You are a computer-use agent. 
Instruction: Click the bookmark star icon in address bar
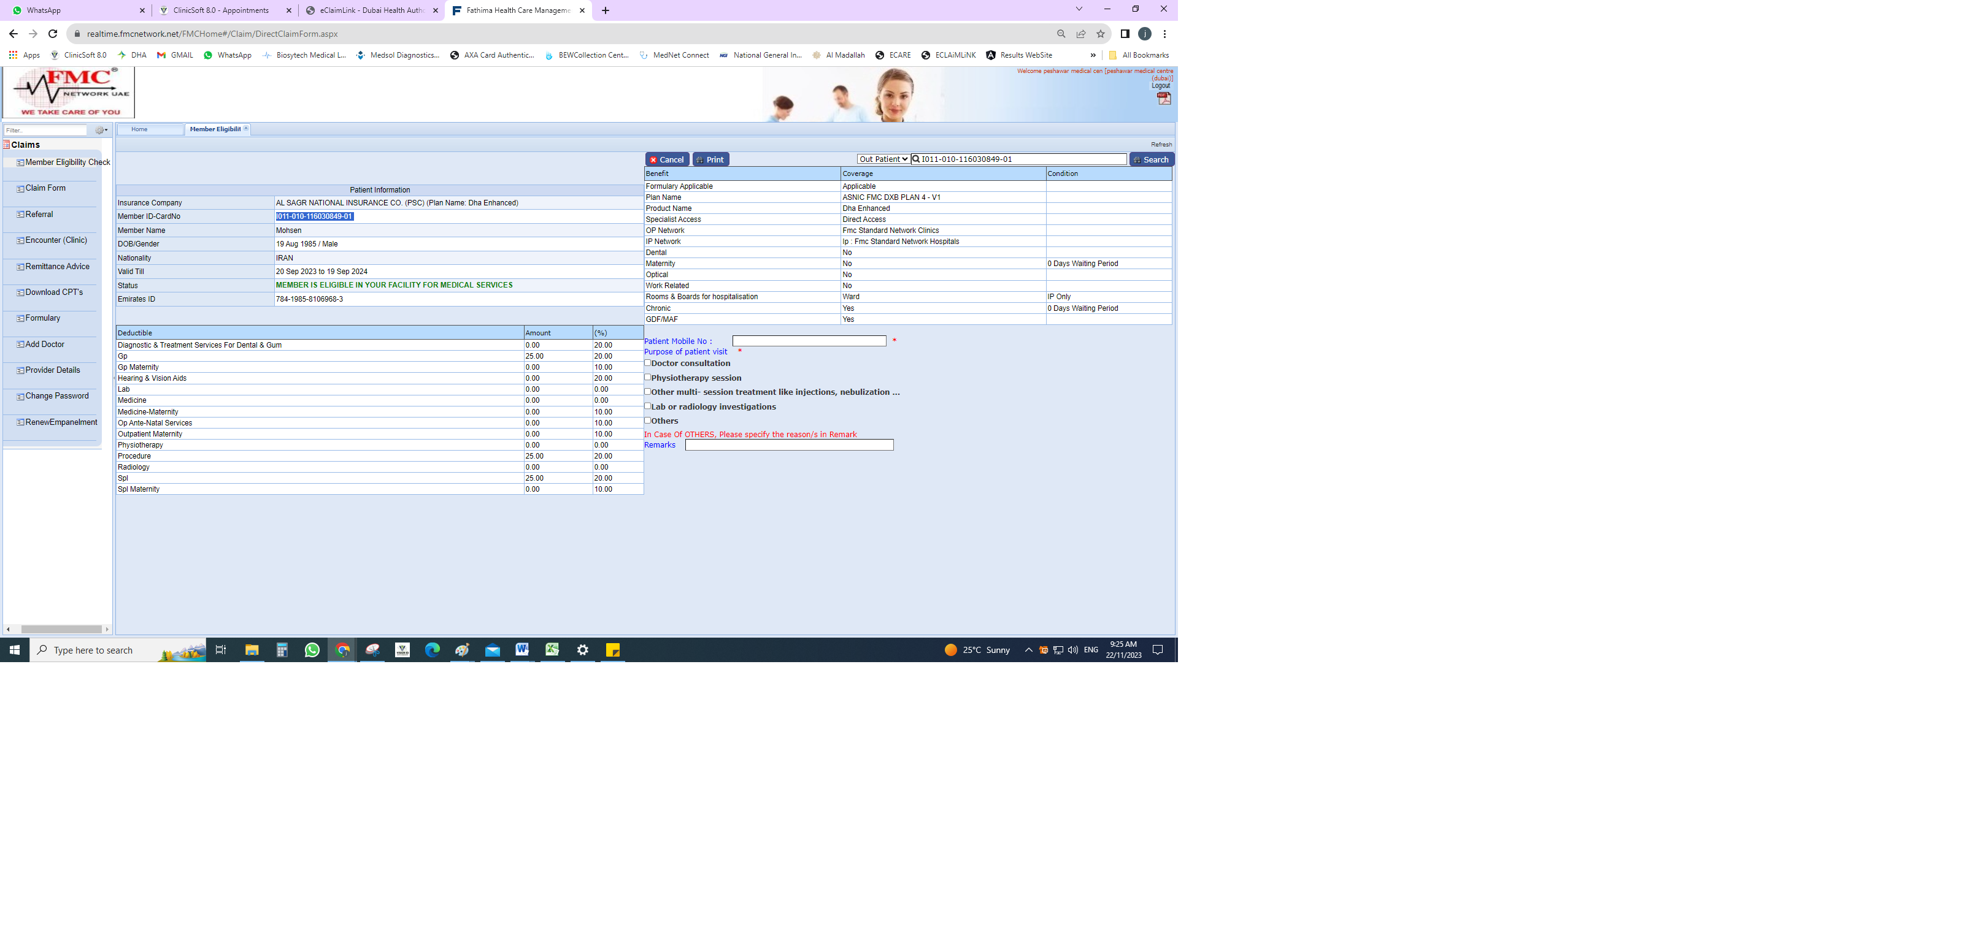pos(1100,34)
